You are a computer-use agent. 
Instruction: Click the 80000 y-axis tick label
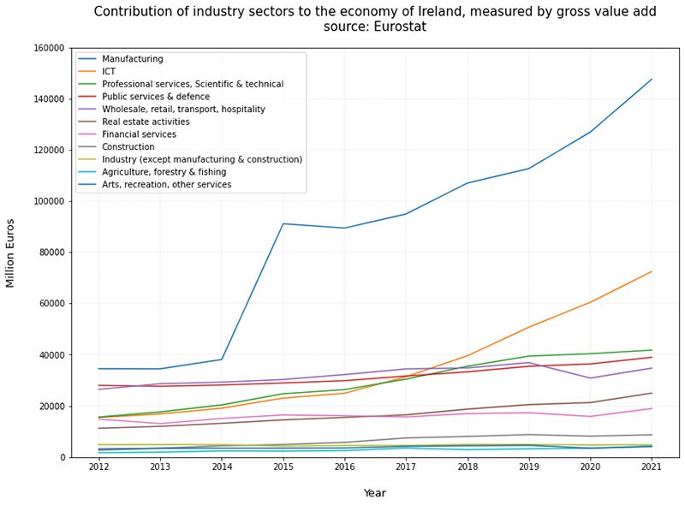[x=51, y=253]
